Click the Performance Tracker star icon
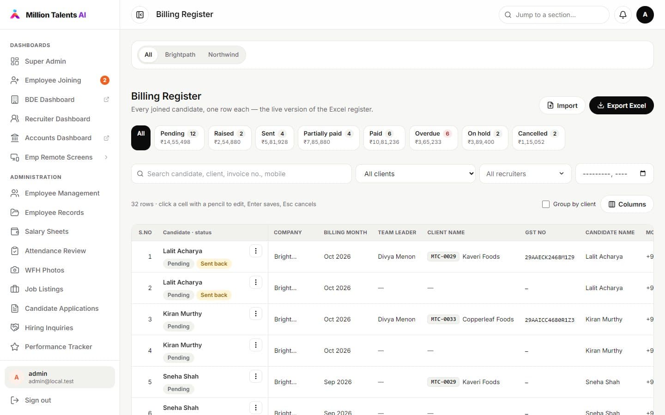 click(15, 347)
